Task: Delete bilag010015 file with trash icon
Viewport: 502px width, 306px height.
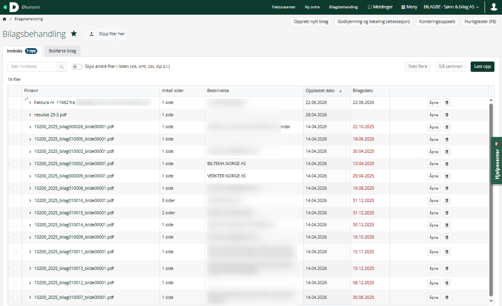Action: [x=447, y=213]
